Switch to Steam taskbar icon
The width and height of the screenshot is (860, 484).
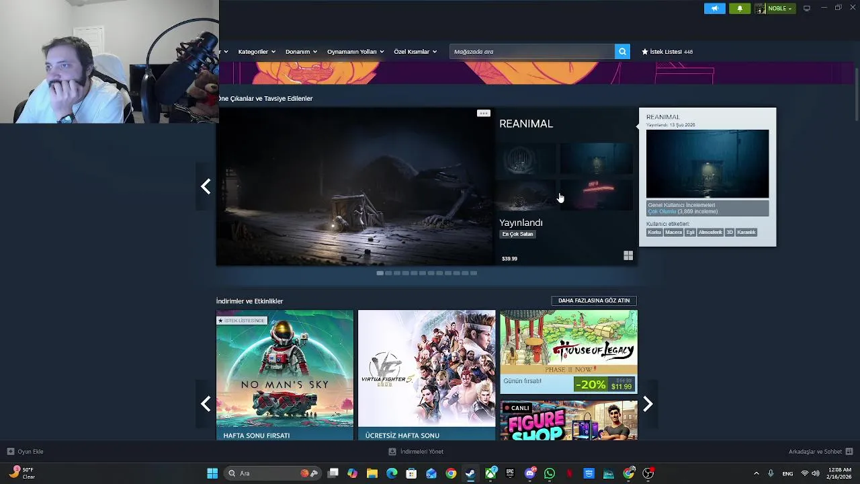click(470, 473)
